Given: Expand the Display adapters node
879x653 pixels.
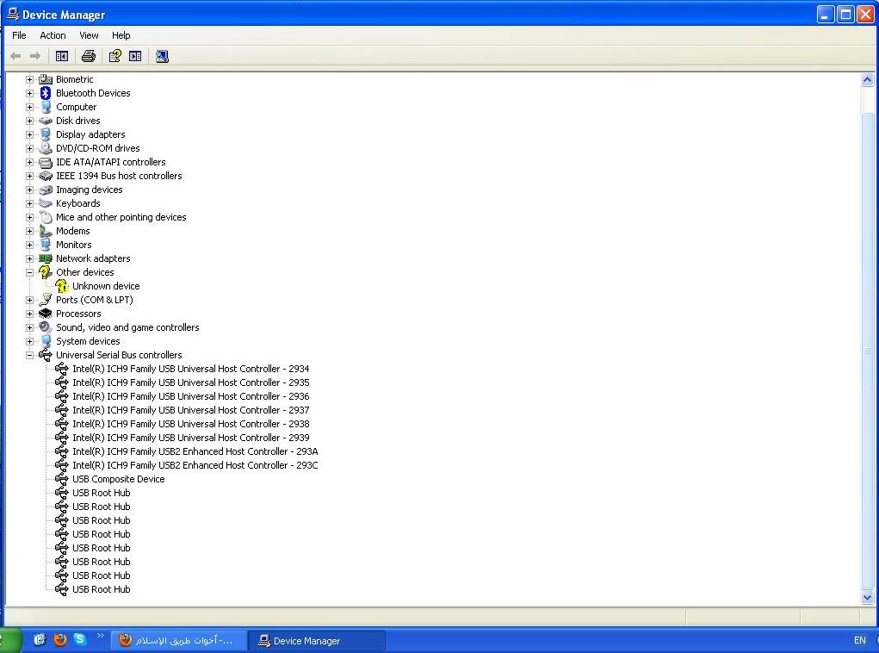Looking at the screenshot, I should tap(30, 134).
